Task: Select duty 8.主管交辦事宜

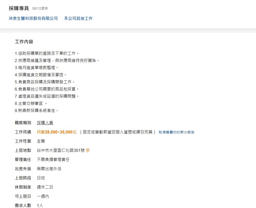Action: coord(31,103)
